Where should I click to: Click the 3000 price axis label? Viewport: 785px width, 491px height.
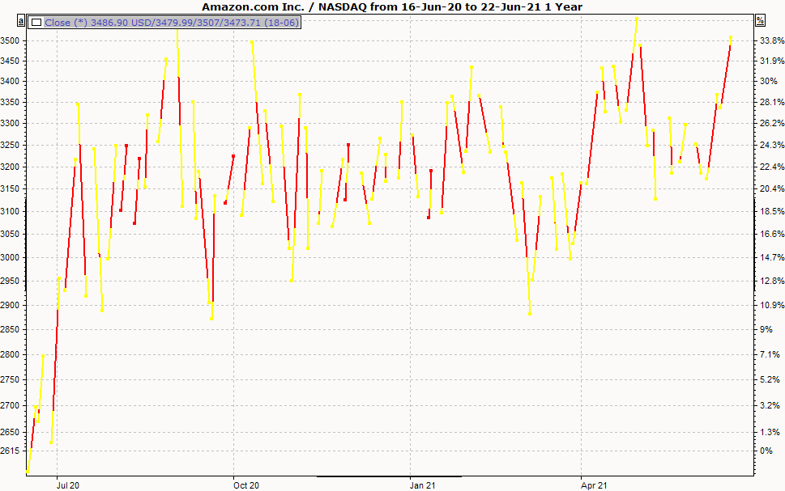click(11, 257)
